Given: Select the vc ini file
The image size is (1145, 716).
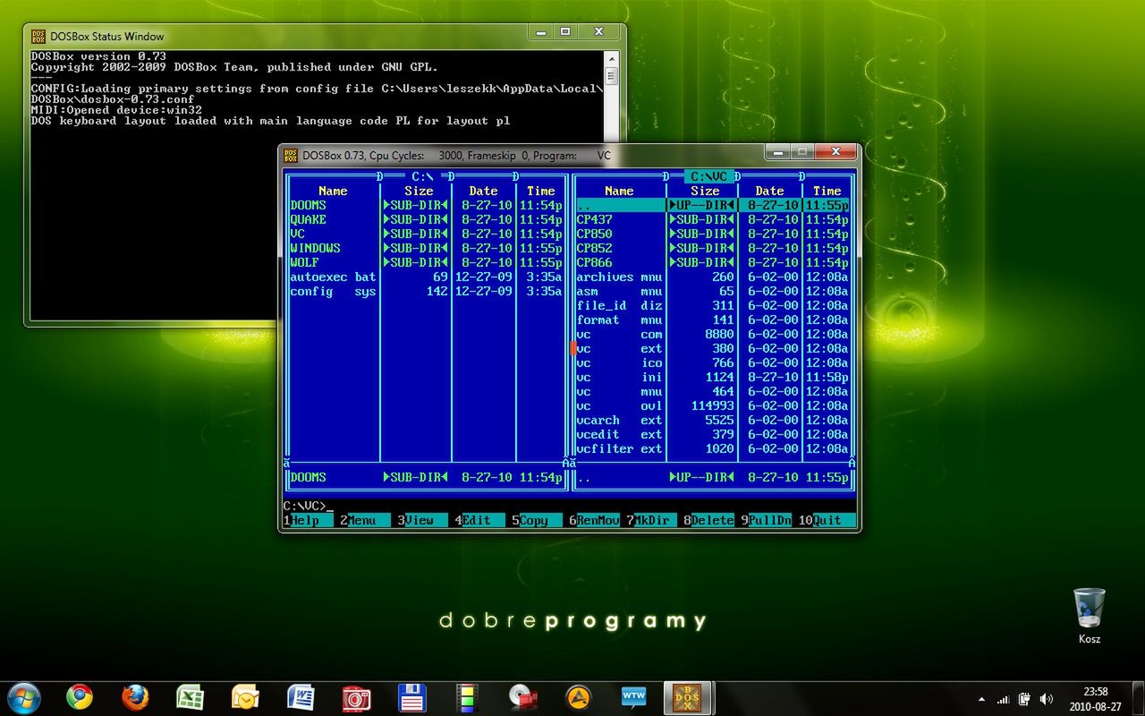Looking at the screenshot, I should tap(712, 377).
